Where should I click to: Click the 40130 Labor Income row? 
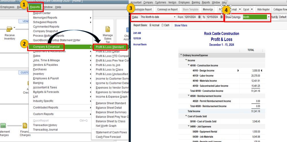click(222, 76)
